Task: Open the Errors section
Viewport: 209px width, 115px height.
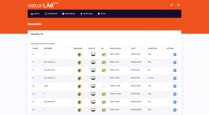Action: point(102,14)
